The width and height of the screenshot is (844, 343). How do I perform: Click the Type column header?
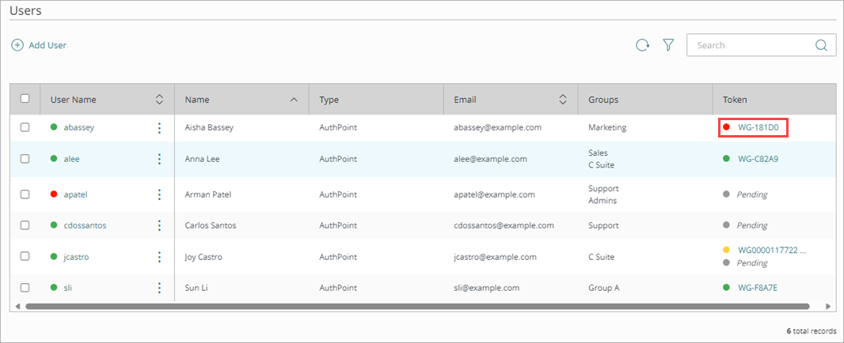tap(329, 100)
